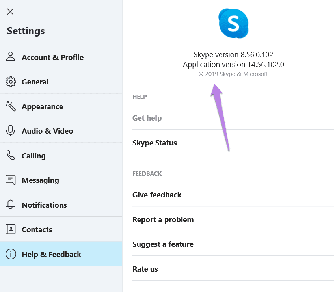Click the General gear icon
Image resolution: width=335 pixels, height=292 pixels.
click(11, 82)
